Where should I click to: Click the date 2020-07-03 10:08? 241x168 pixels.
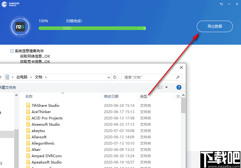[119, 131]
